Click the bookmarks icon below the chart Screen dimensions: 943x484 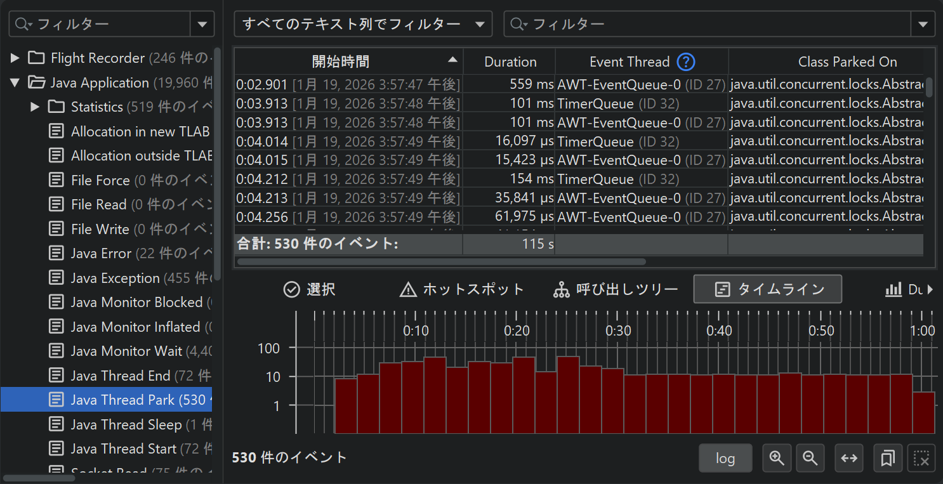tap(888, 458)
